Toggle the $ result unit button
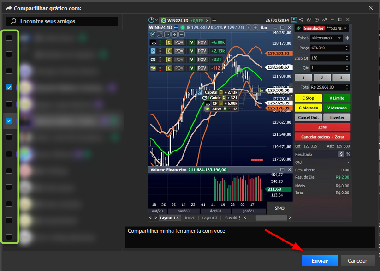 tap(341, 154)
